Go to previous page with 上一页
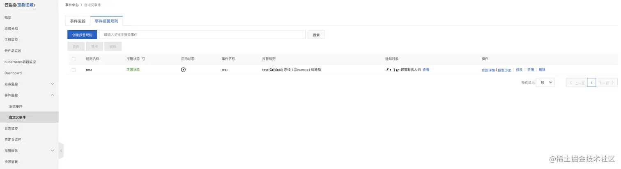The width and height of the screenshot is (621, 169). (576, 82)
